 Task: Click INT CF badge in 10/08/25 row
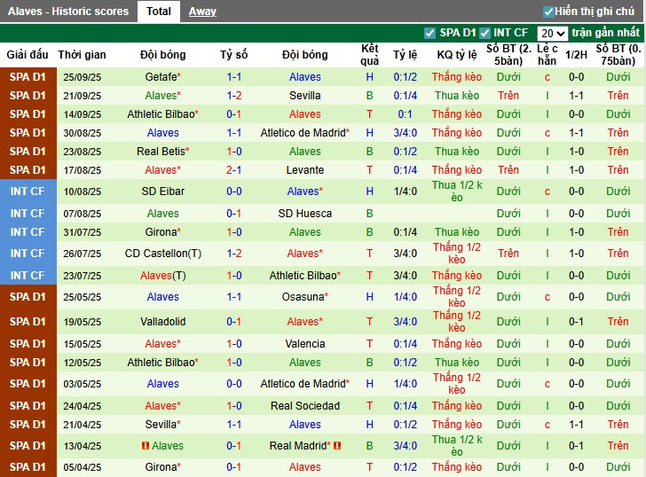coord(28,192)
